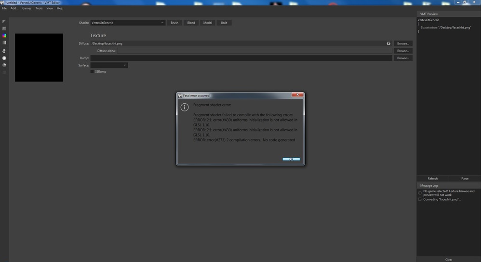
Task: Click the reload icon in Diffuse field
Action: tap(388, 43)
